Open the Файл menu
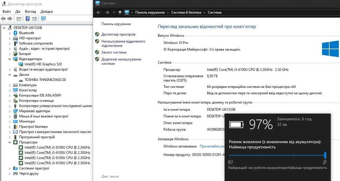This screenshot has width=340, height=181. (x=6, y=12)
